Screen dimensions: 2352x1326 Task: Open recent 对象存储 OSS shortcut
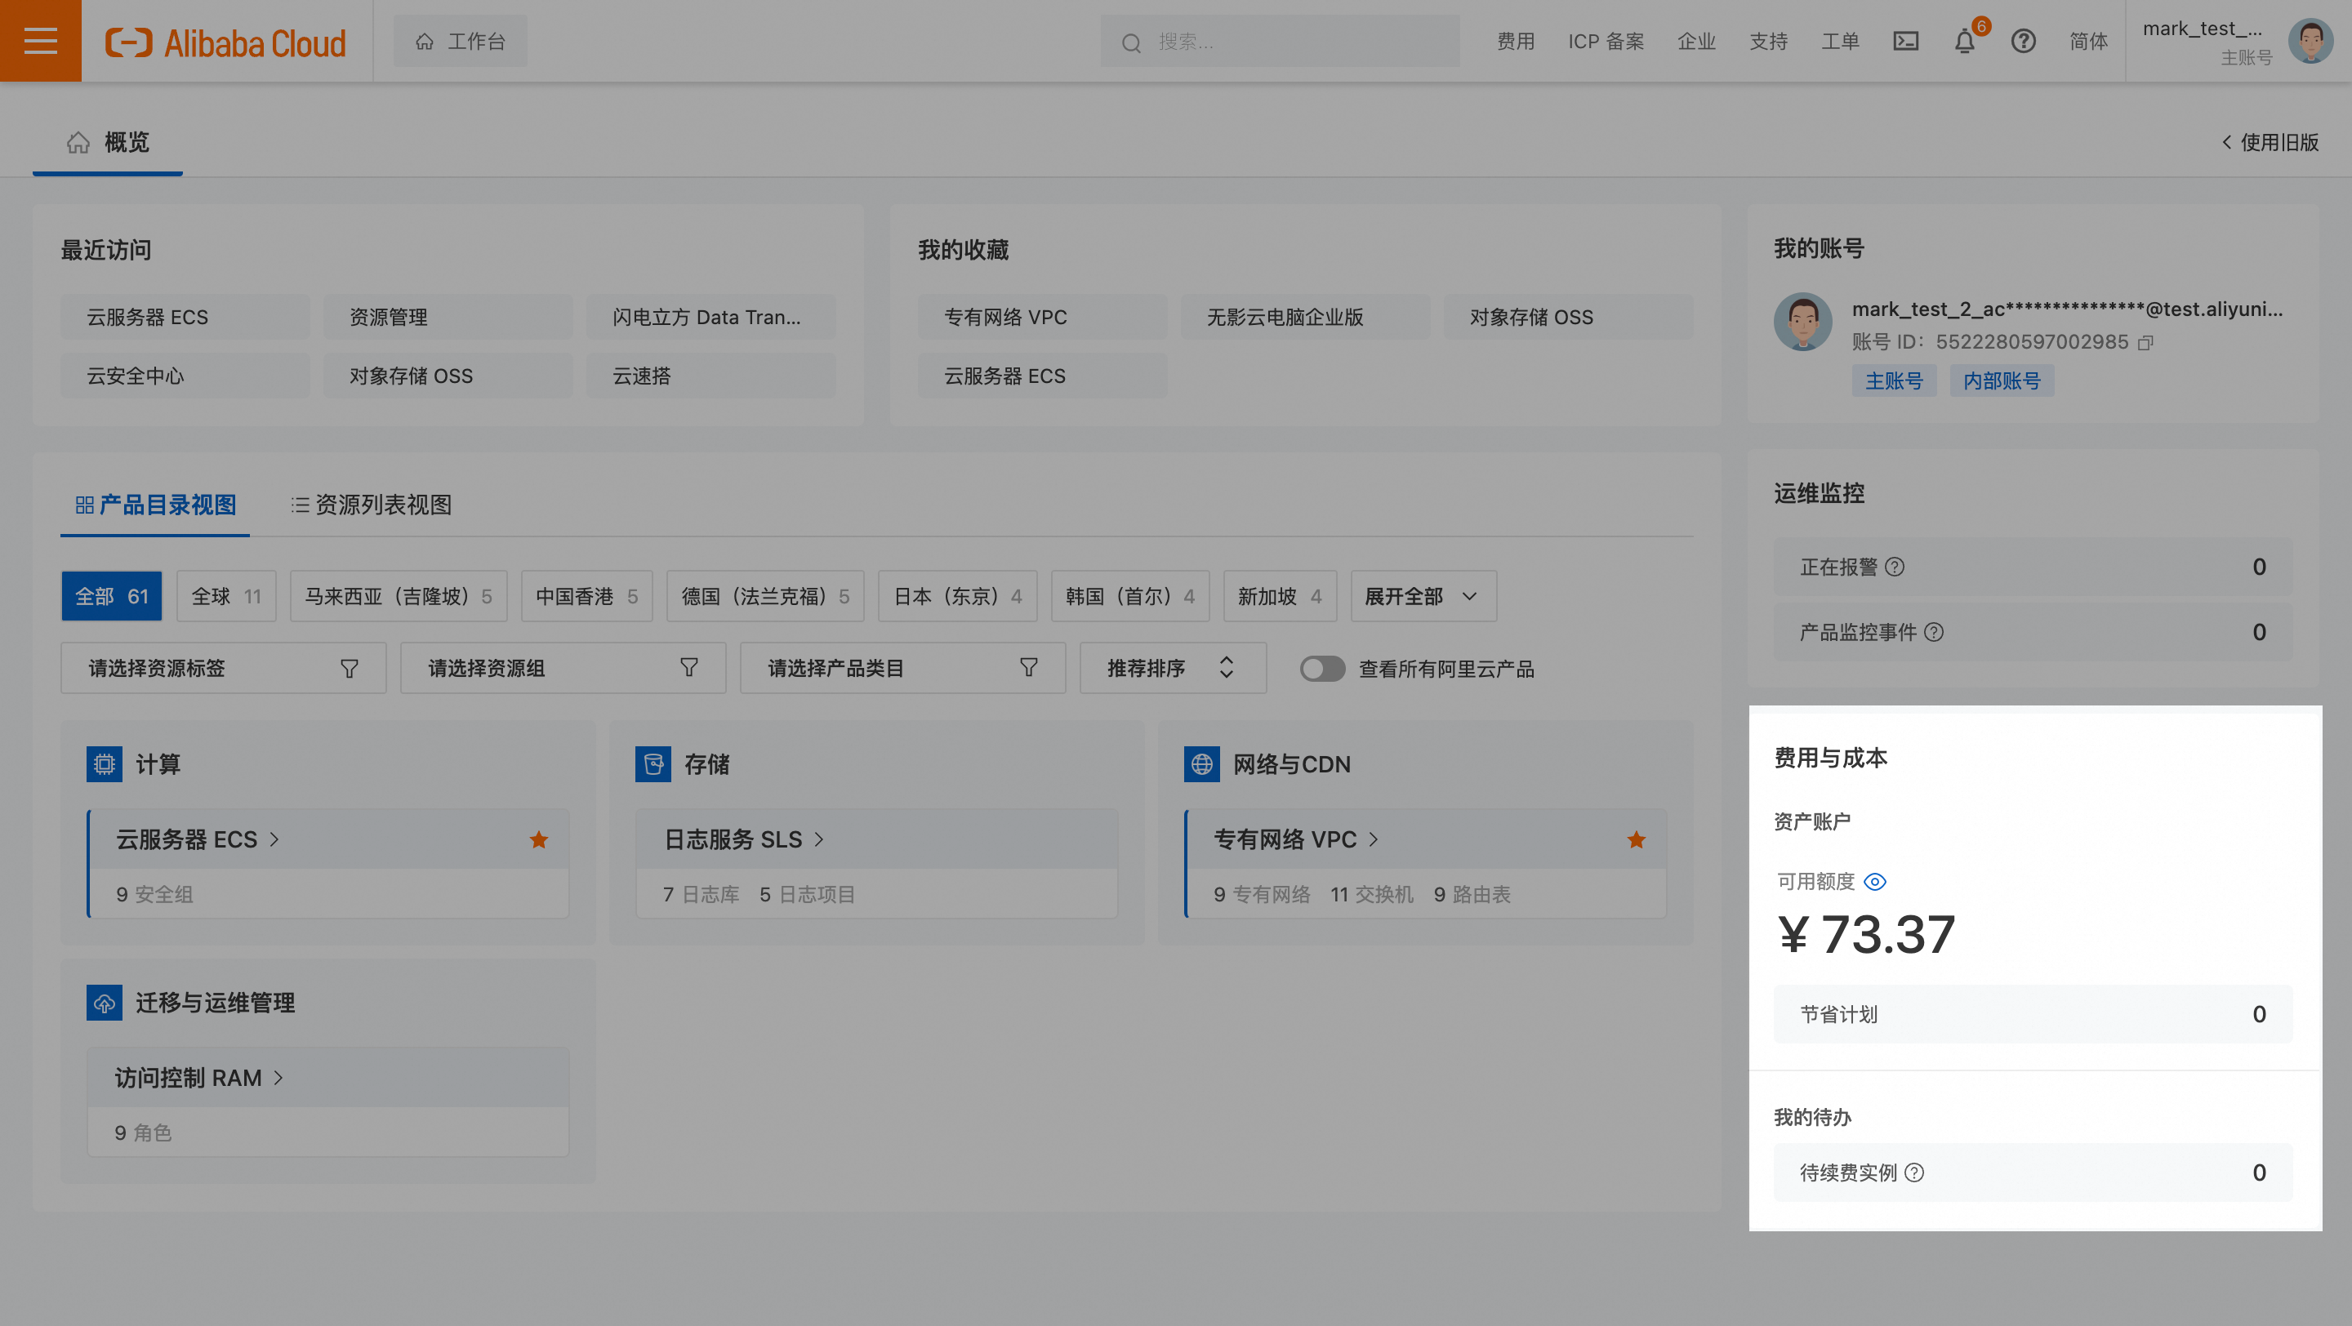(x=448, y=376)
